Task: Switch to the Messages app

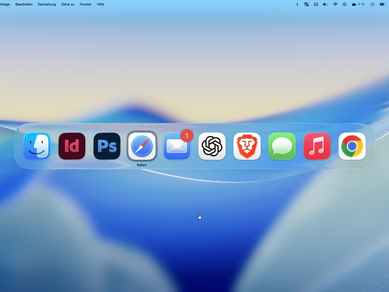Action: click(282, 146)
